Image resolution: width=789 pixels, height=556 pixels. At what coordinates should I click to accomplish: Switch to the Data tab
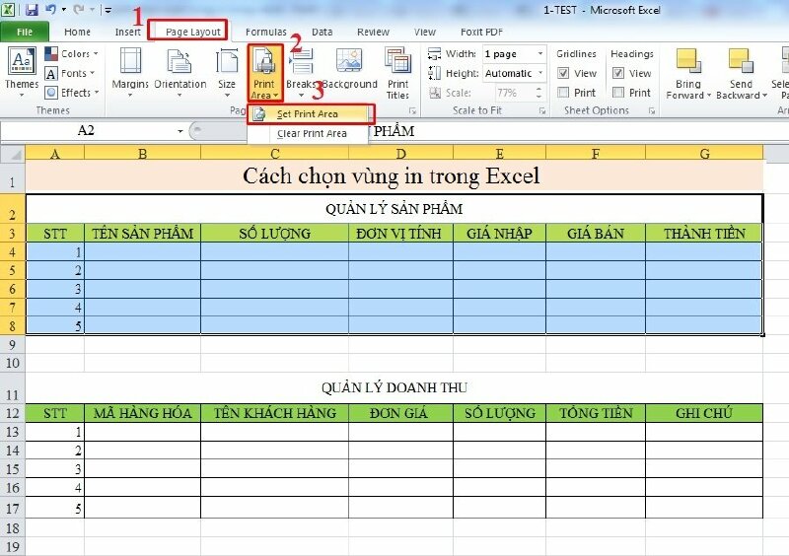click(323, 32)
